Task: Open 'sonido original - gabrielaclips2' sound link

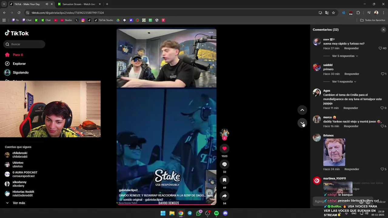Action: tap(143, 200)
